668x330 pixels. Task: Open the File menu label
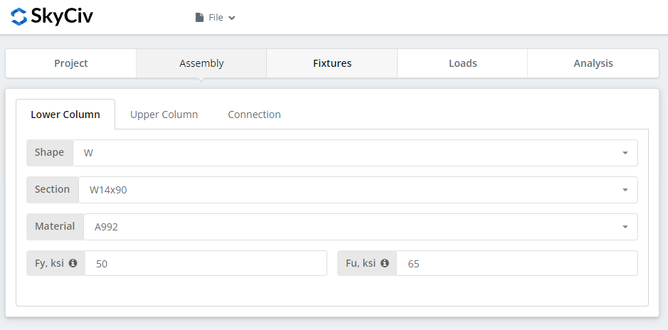pos(216,18)
